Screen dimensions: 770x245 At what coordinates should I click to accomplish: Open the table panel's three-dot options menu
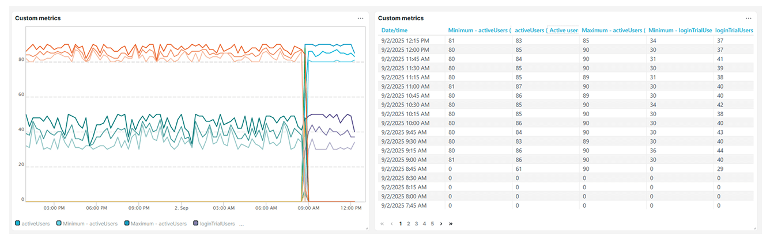[748, 18]
